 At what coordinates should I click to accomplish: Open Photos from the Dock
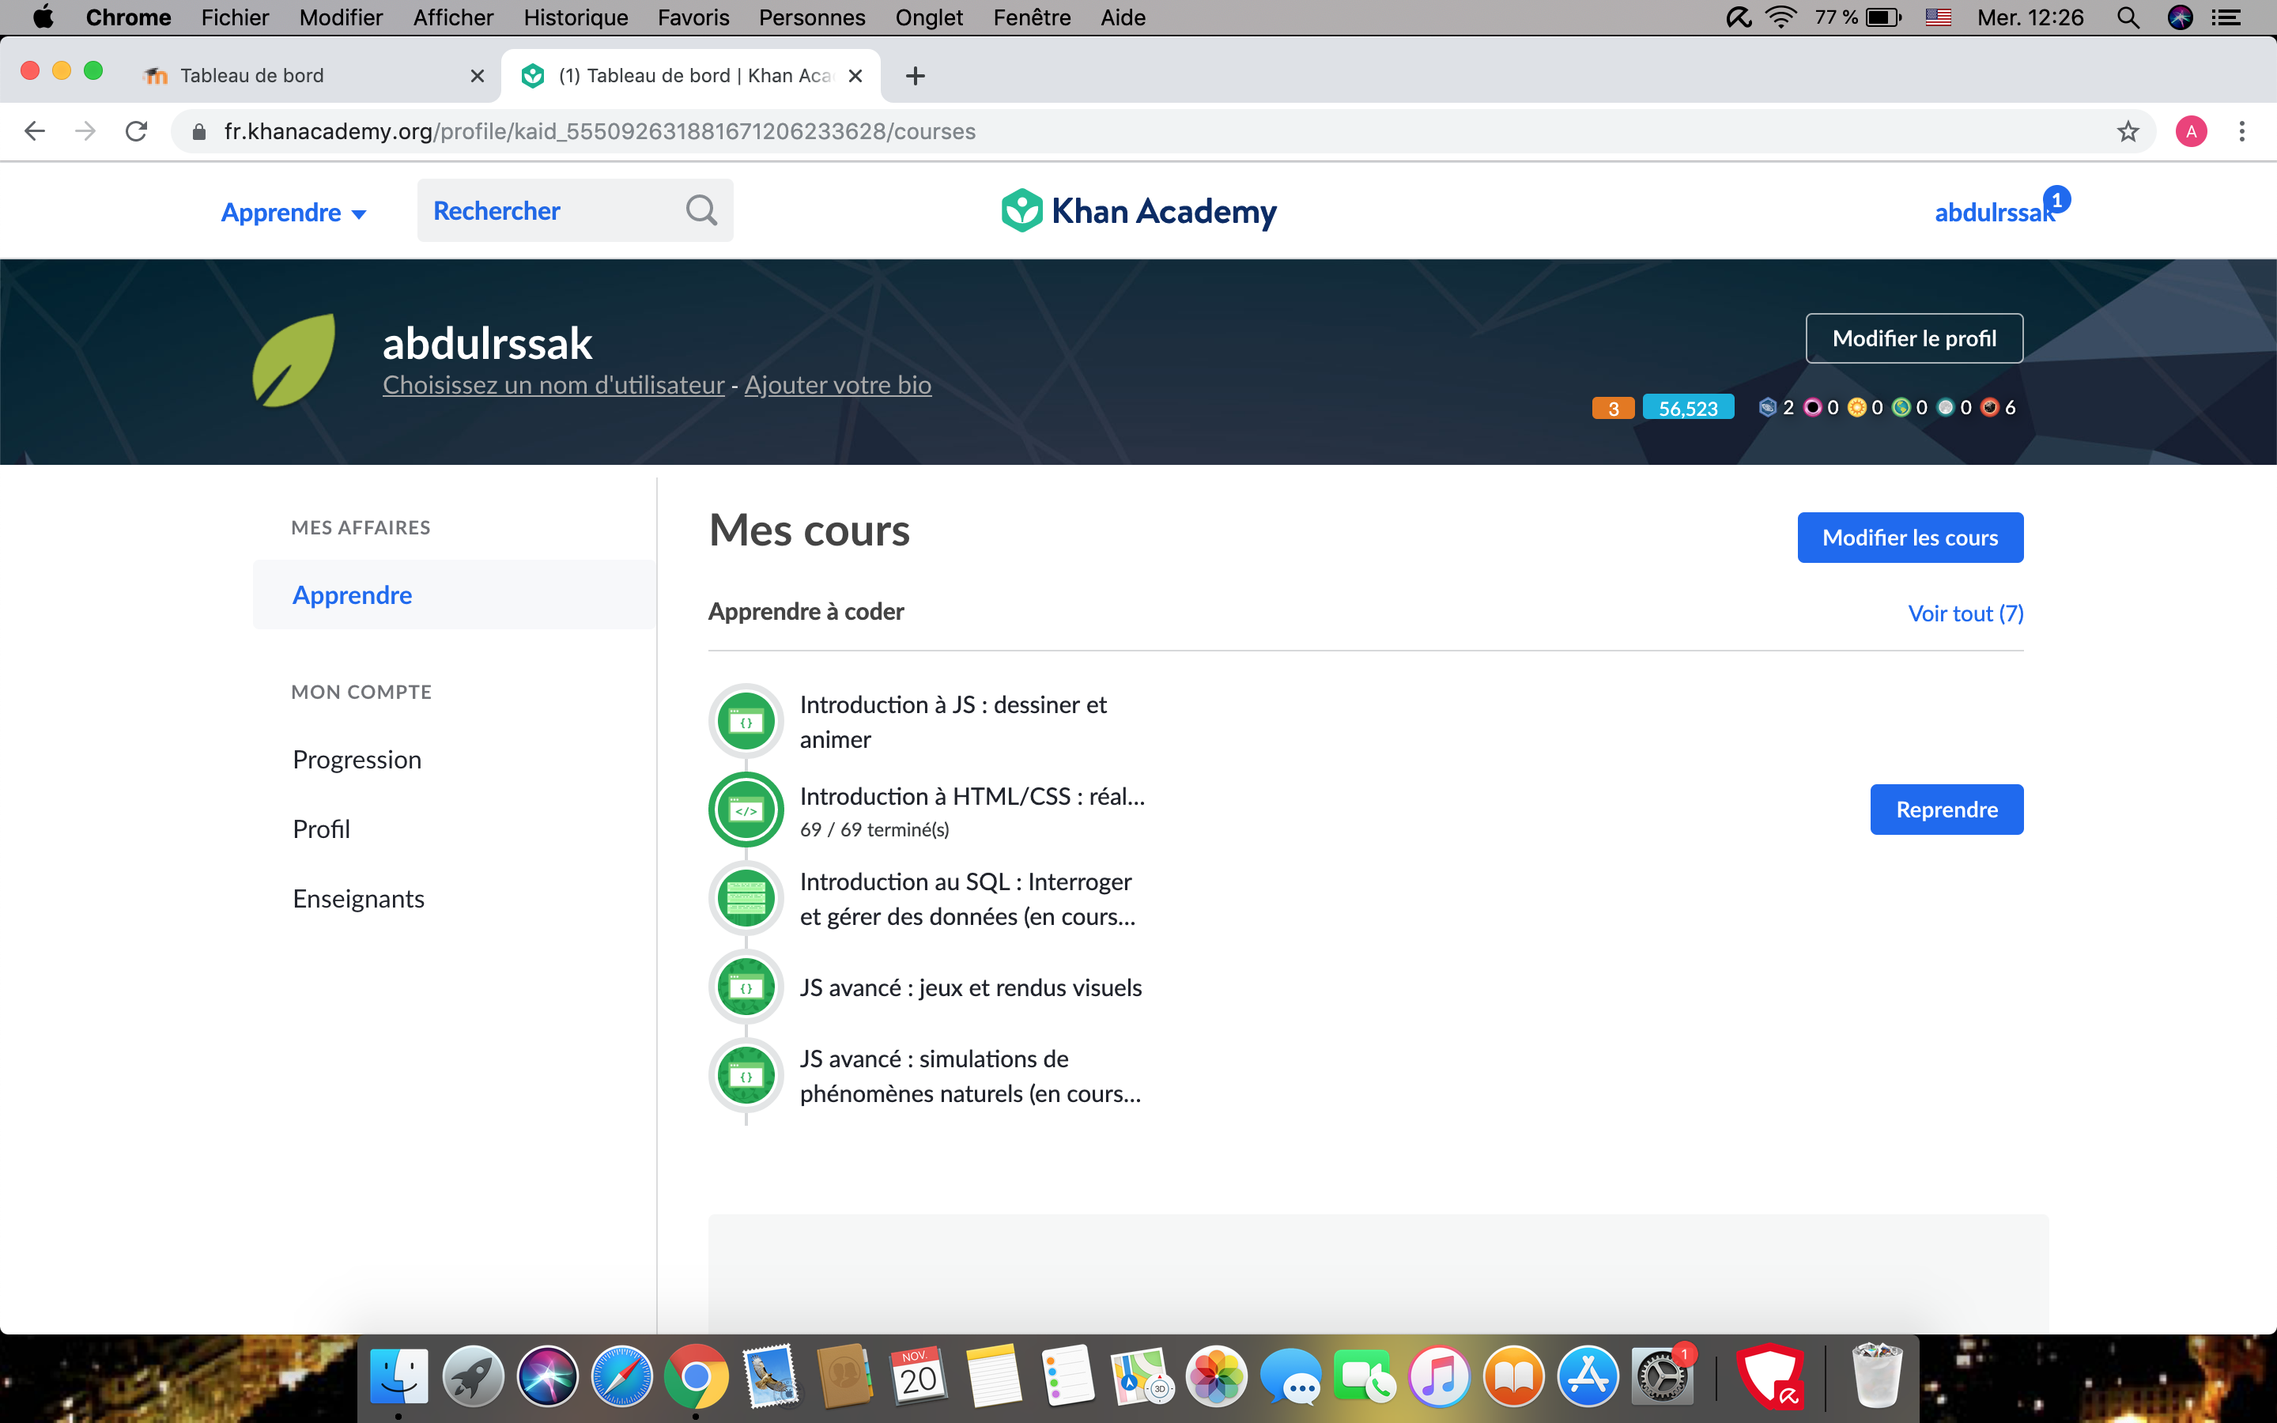[1216, 1376]
